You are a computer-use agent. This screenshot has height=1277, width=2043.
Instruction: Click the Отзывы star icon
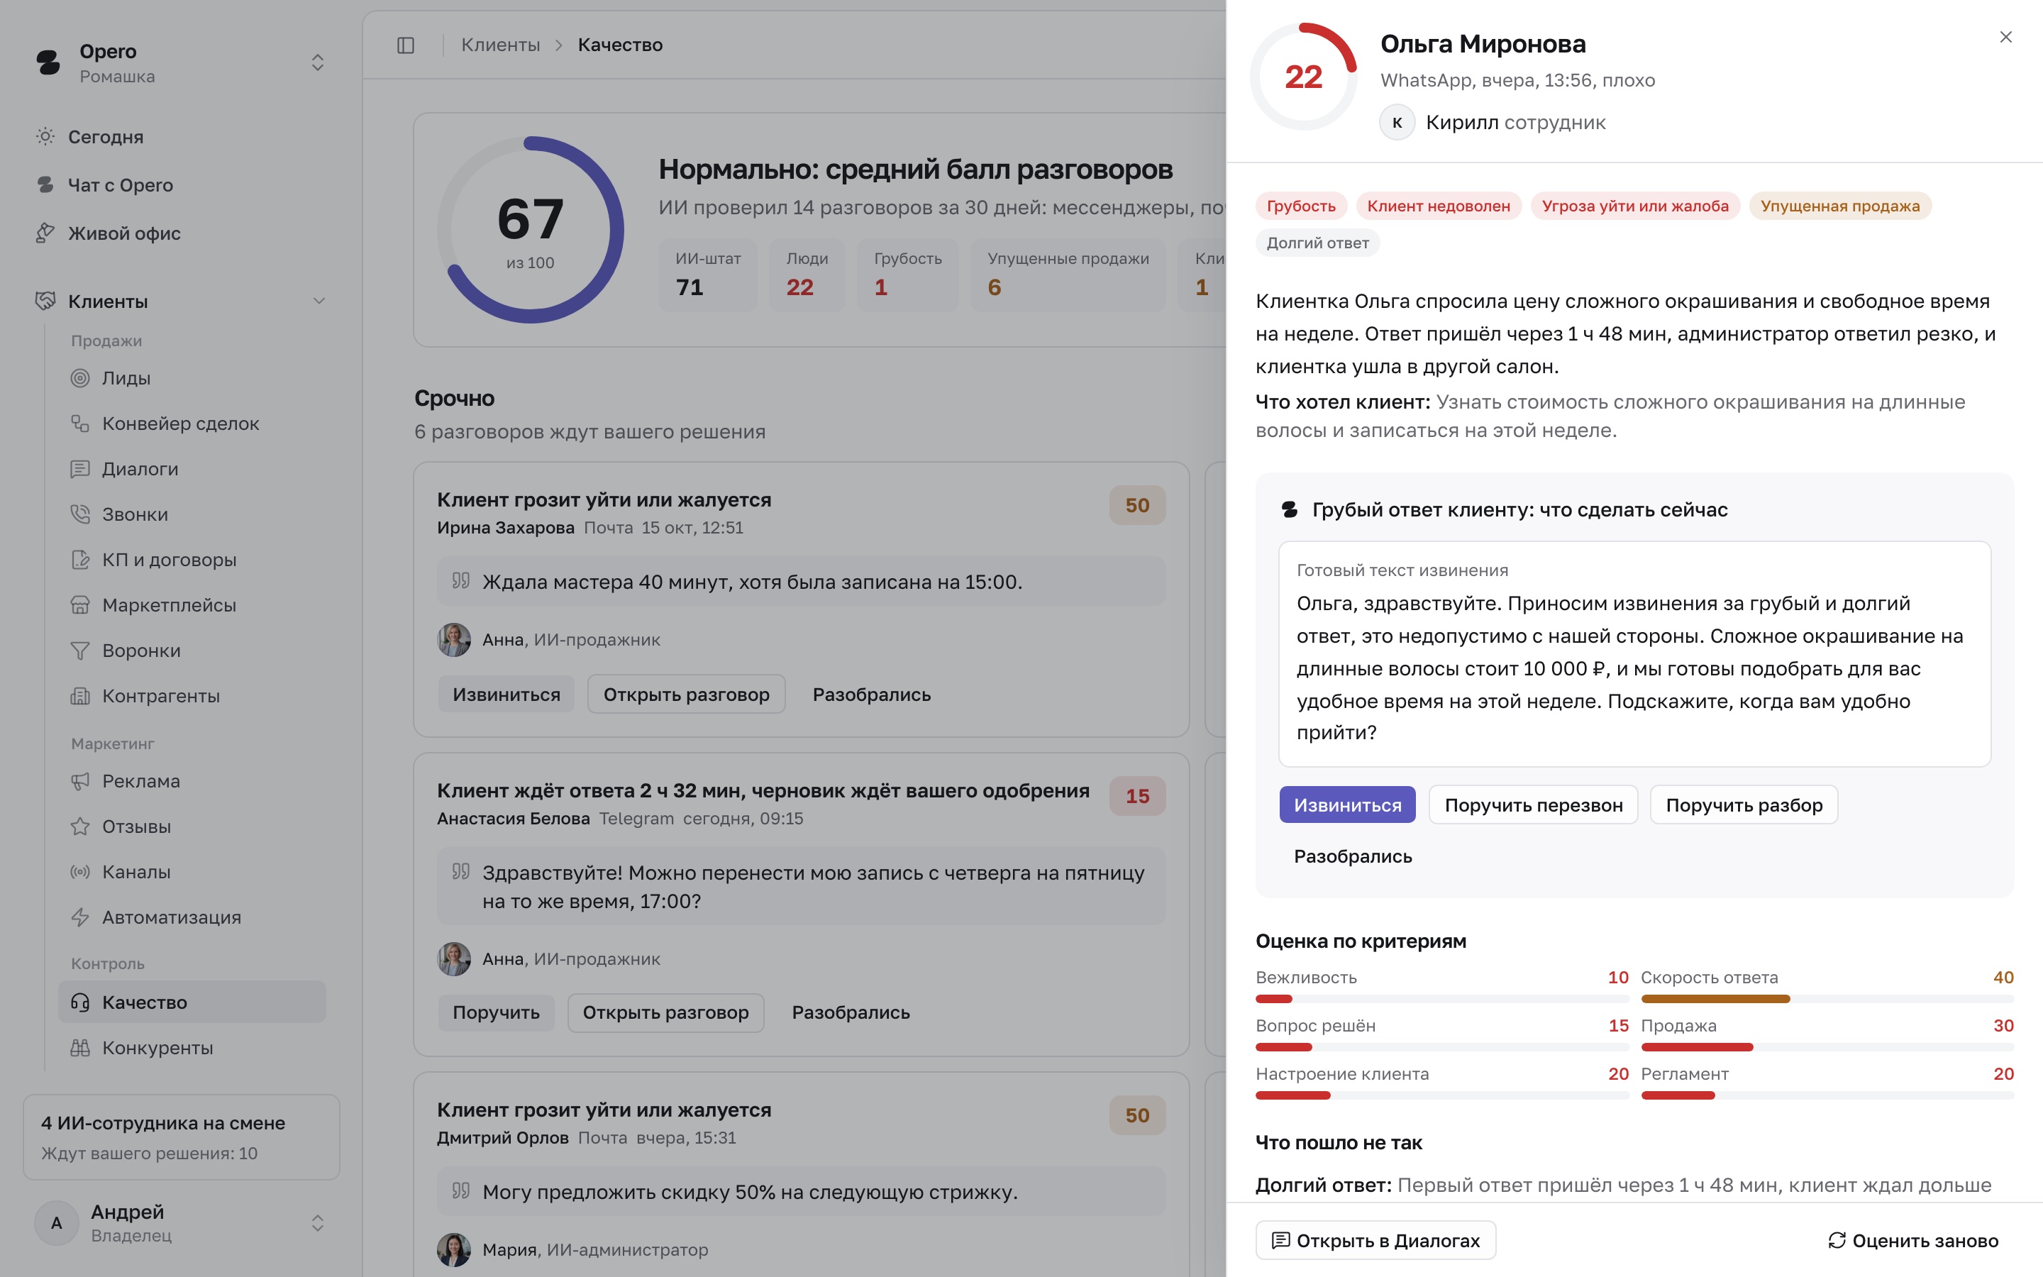point(80,826)
